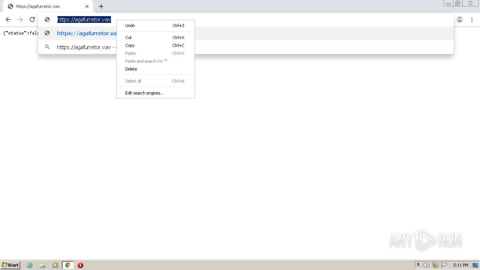Choose Undo in the context menu
This screenshot has width=480, height=270.
(156, 25)
